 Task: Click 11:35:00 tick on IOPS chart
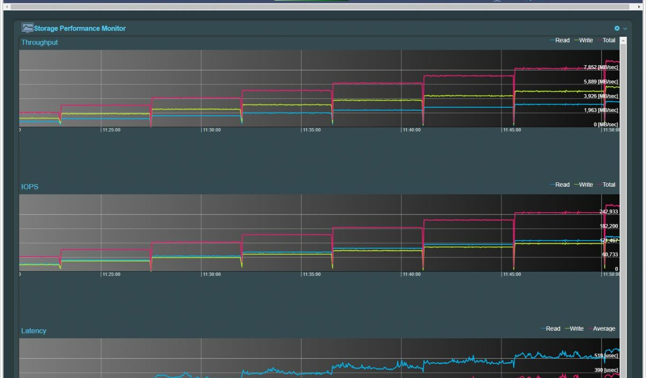tap(311, 274)
